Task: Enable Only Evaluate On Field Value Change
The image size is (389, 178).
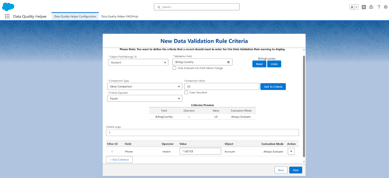Action: point(175,68)
